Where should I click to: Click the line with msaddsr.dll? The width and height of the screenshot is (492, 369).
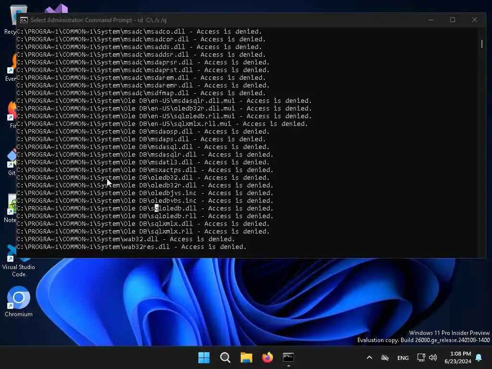point(141,55)
